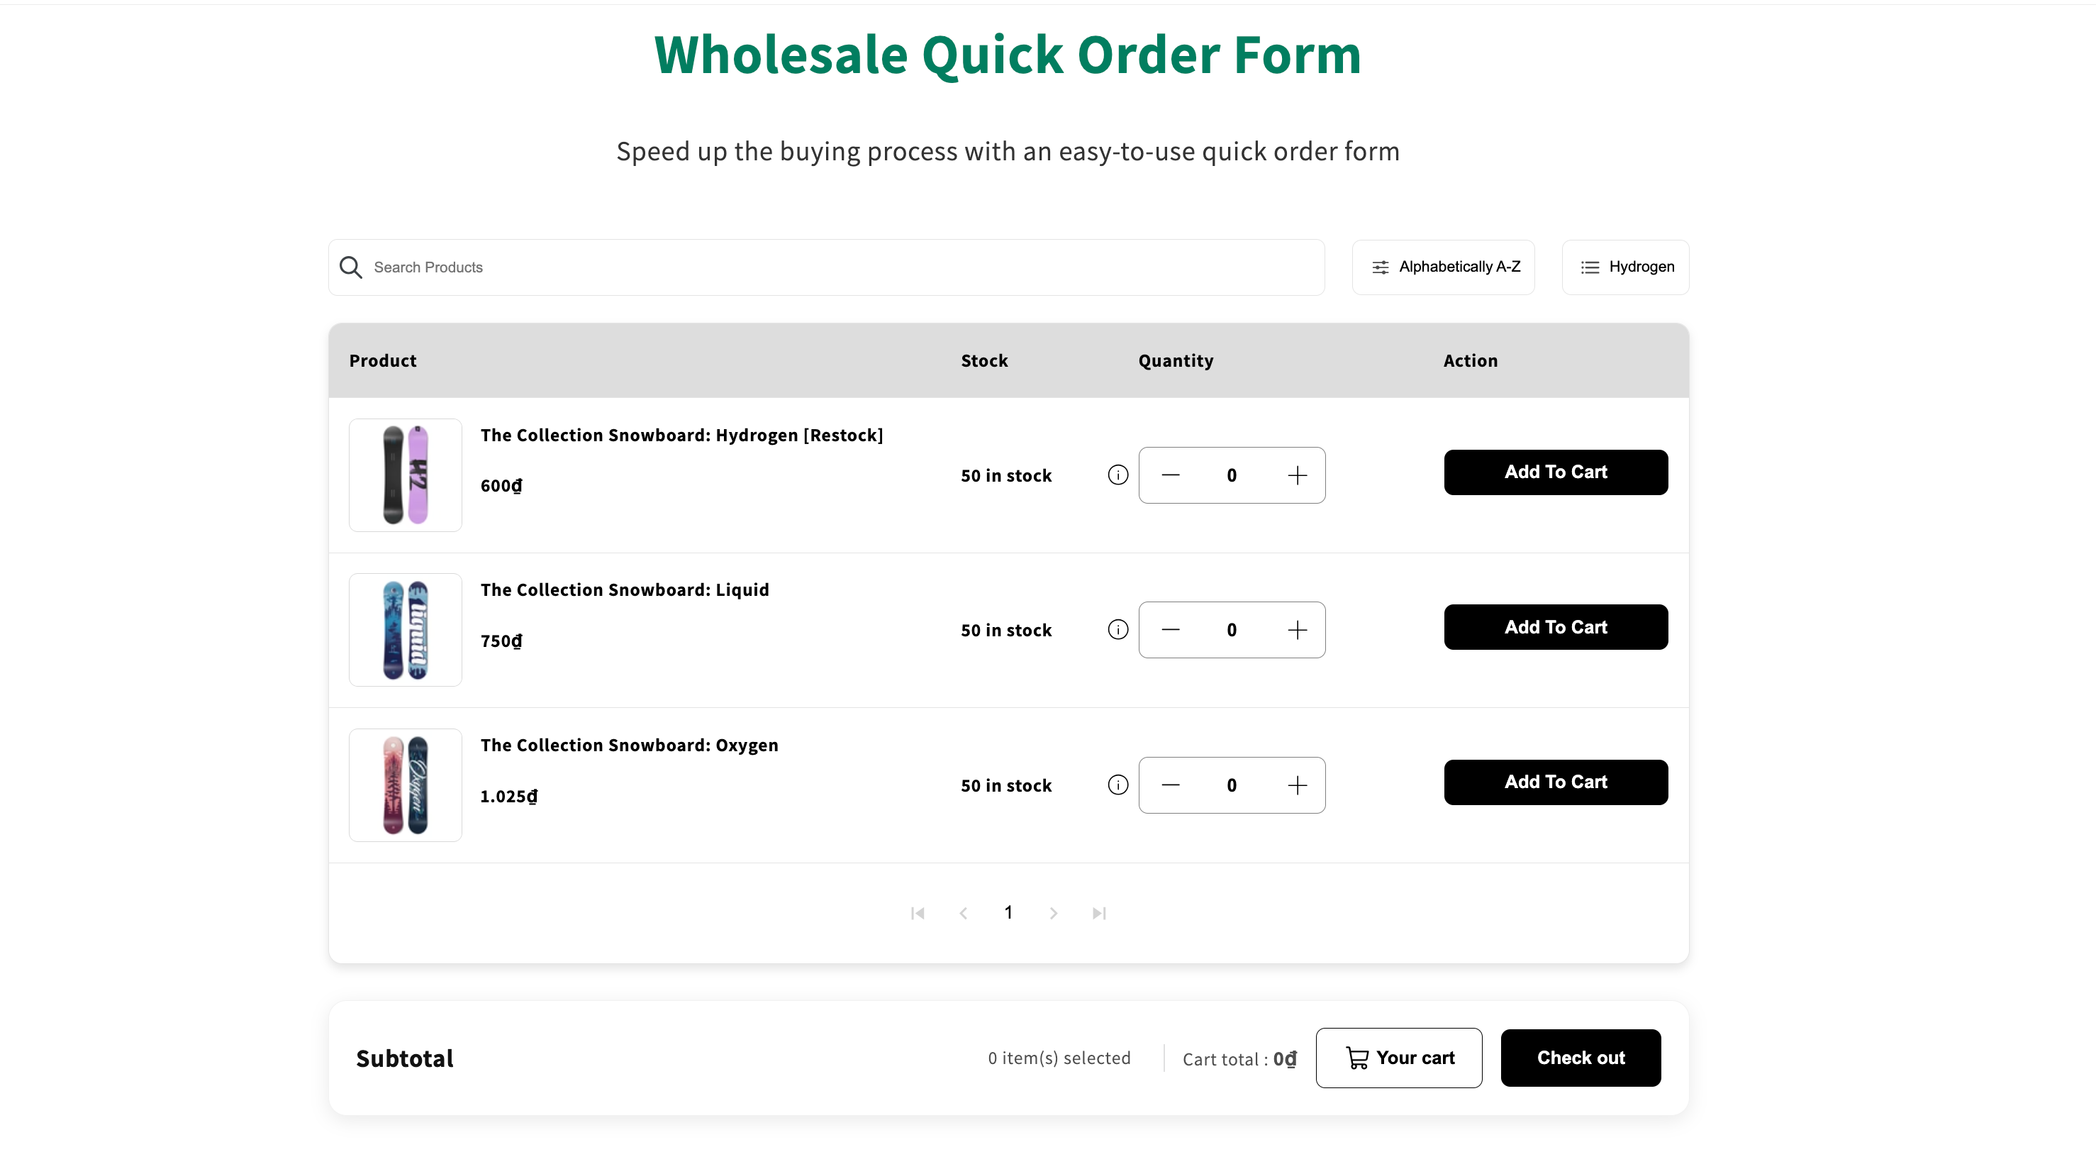
Task: Jump to the last page
Action: (x=1099, y=914)
